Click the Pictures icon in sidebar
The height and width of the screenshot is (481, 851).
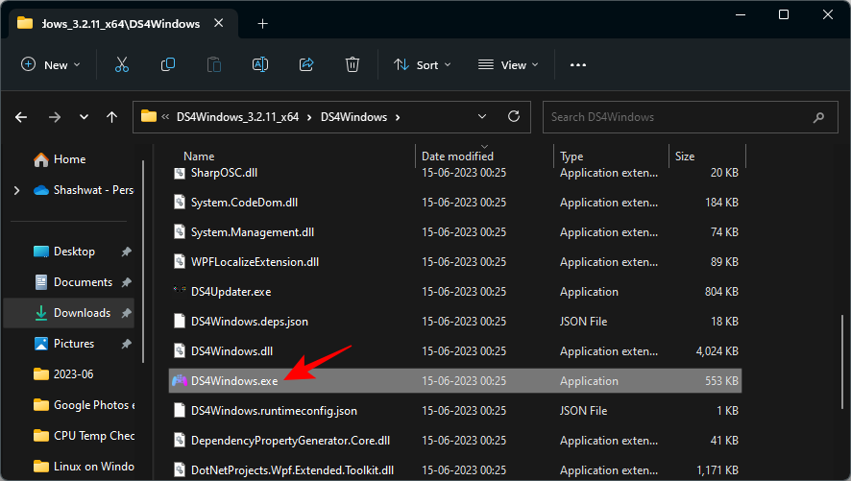40,344
